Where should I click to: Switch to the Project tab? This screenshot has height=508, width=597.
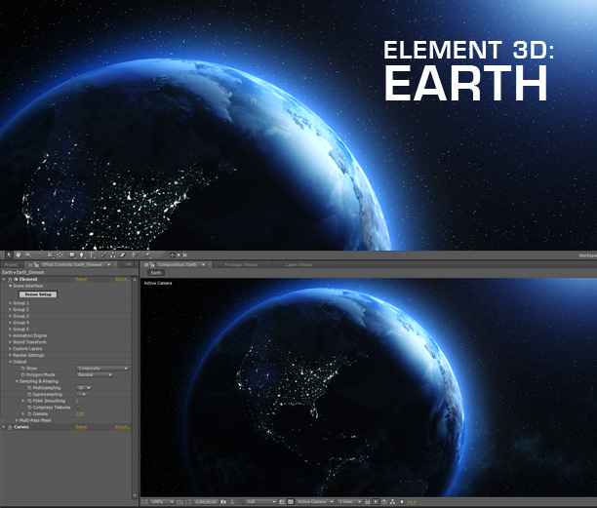pyautogui.click(x=12, y=264)
